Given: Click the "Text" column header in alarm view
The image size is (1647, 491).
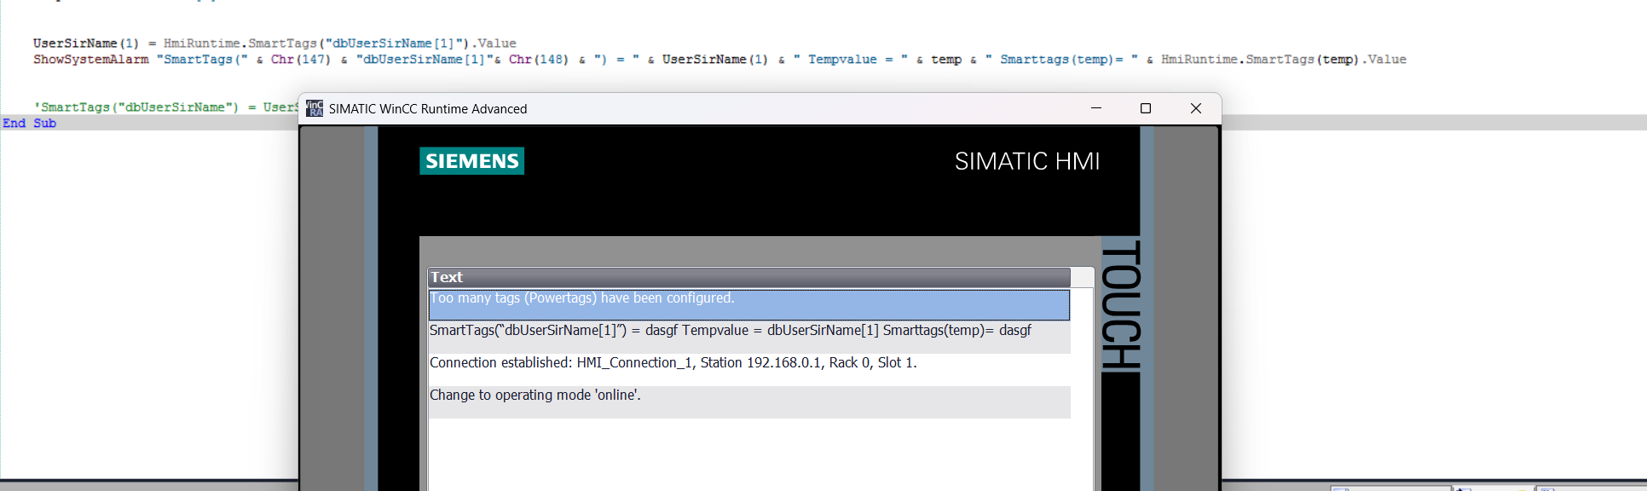Looking at the screenshot, I should click(x=748, y=277).
